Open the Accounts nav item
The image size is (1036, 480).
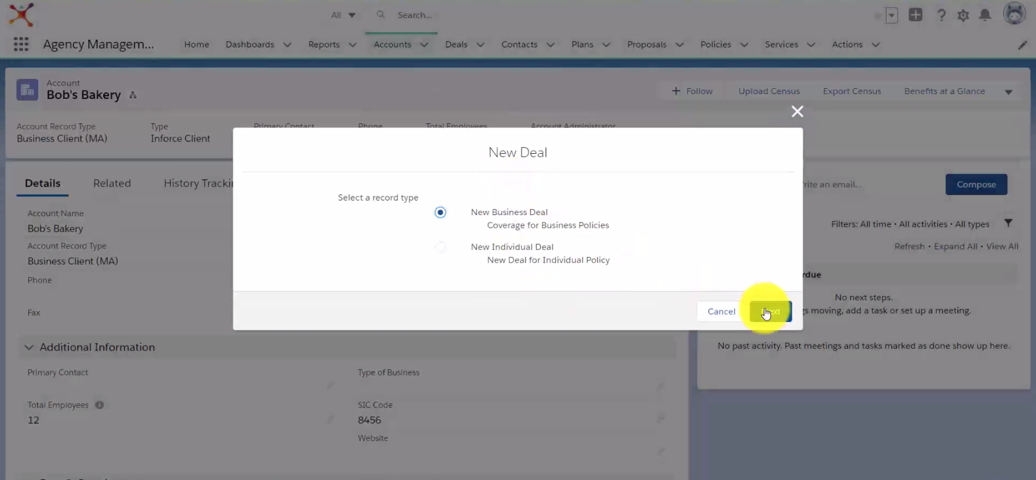tap(393, 44)
